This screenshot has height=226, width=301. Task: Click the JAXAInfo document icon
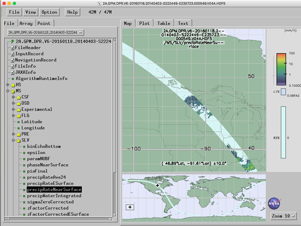pos(12,73)
